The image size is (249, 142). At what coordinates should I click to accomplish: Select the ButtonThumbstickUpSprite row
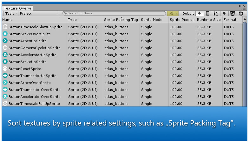[32, 76]
